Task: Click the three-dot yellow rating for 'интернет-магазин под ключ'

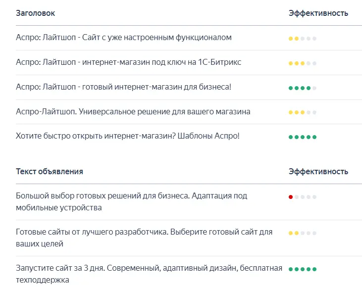Action: click(x=303, y=63)
